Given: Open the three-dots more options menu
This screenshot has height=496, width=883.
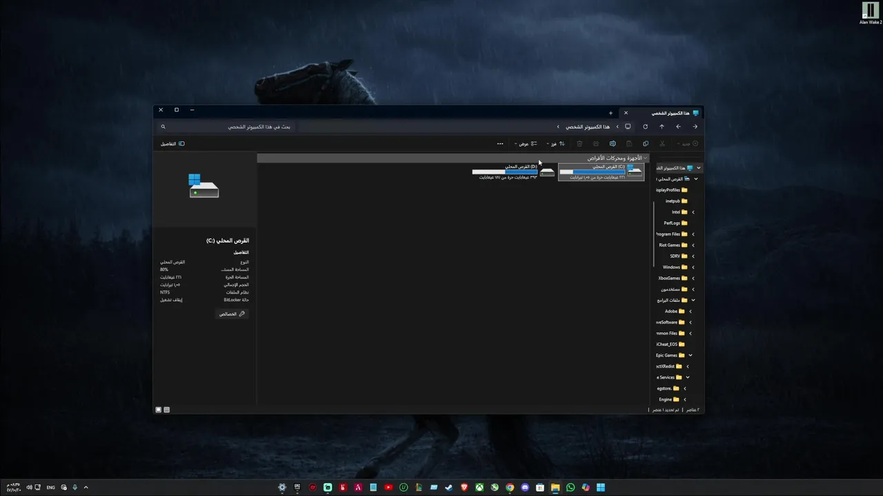Looking at the screenshot, I should [x=500, y=144].
